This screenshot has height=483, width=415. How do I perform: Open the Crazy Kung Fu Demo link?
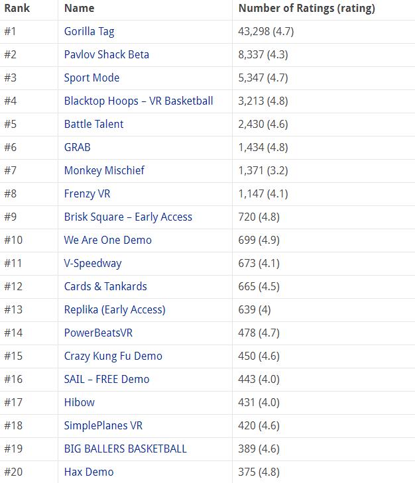(113, 356)
